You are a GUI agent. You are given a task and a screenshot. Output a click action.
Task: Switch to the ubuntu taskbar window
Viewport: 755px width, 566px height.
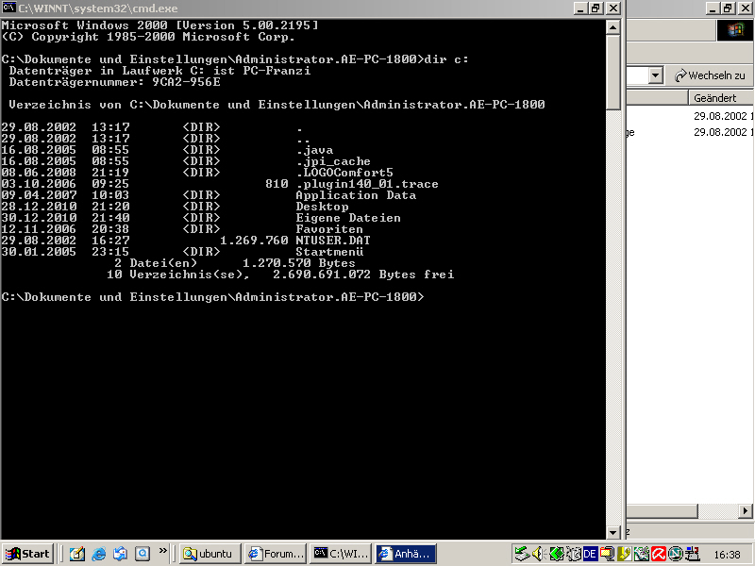click(210, 554)
